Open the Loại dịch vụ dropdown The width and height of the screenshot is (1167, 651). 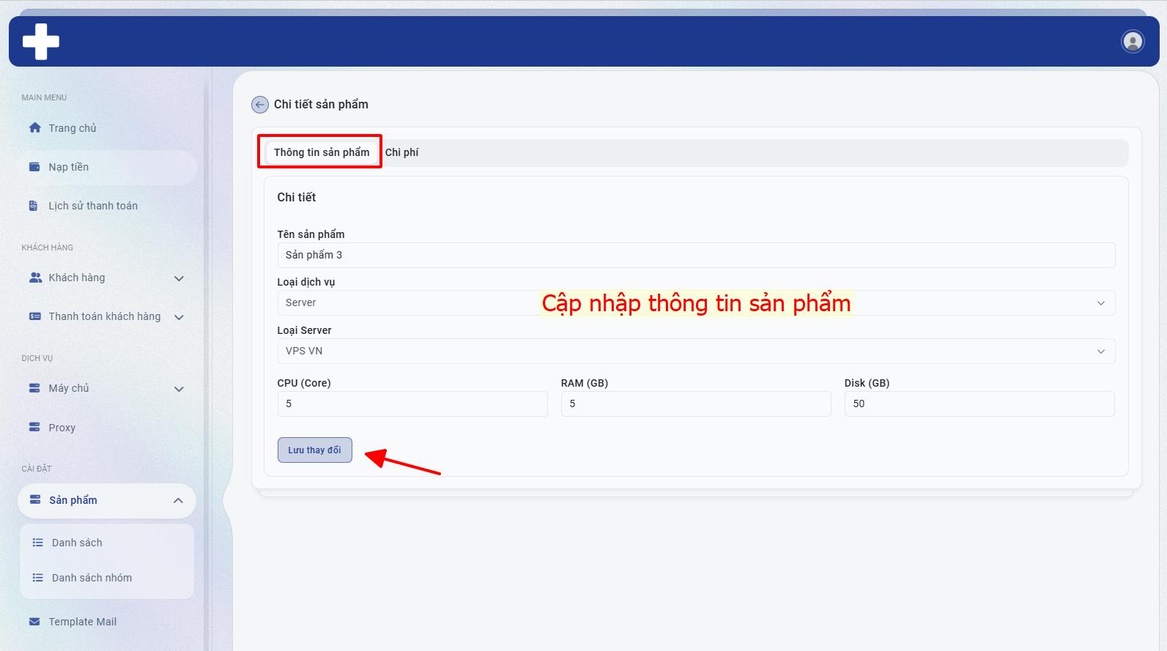point(696,303)
